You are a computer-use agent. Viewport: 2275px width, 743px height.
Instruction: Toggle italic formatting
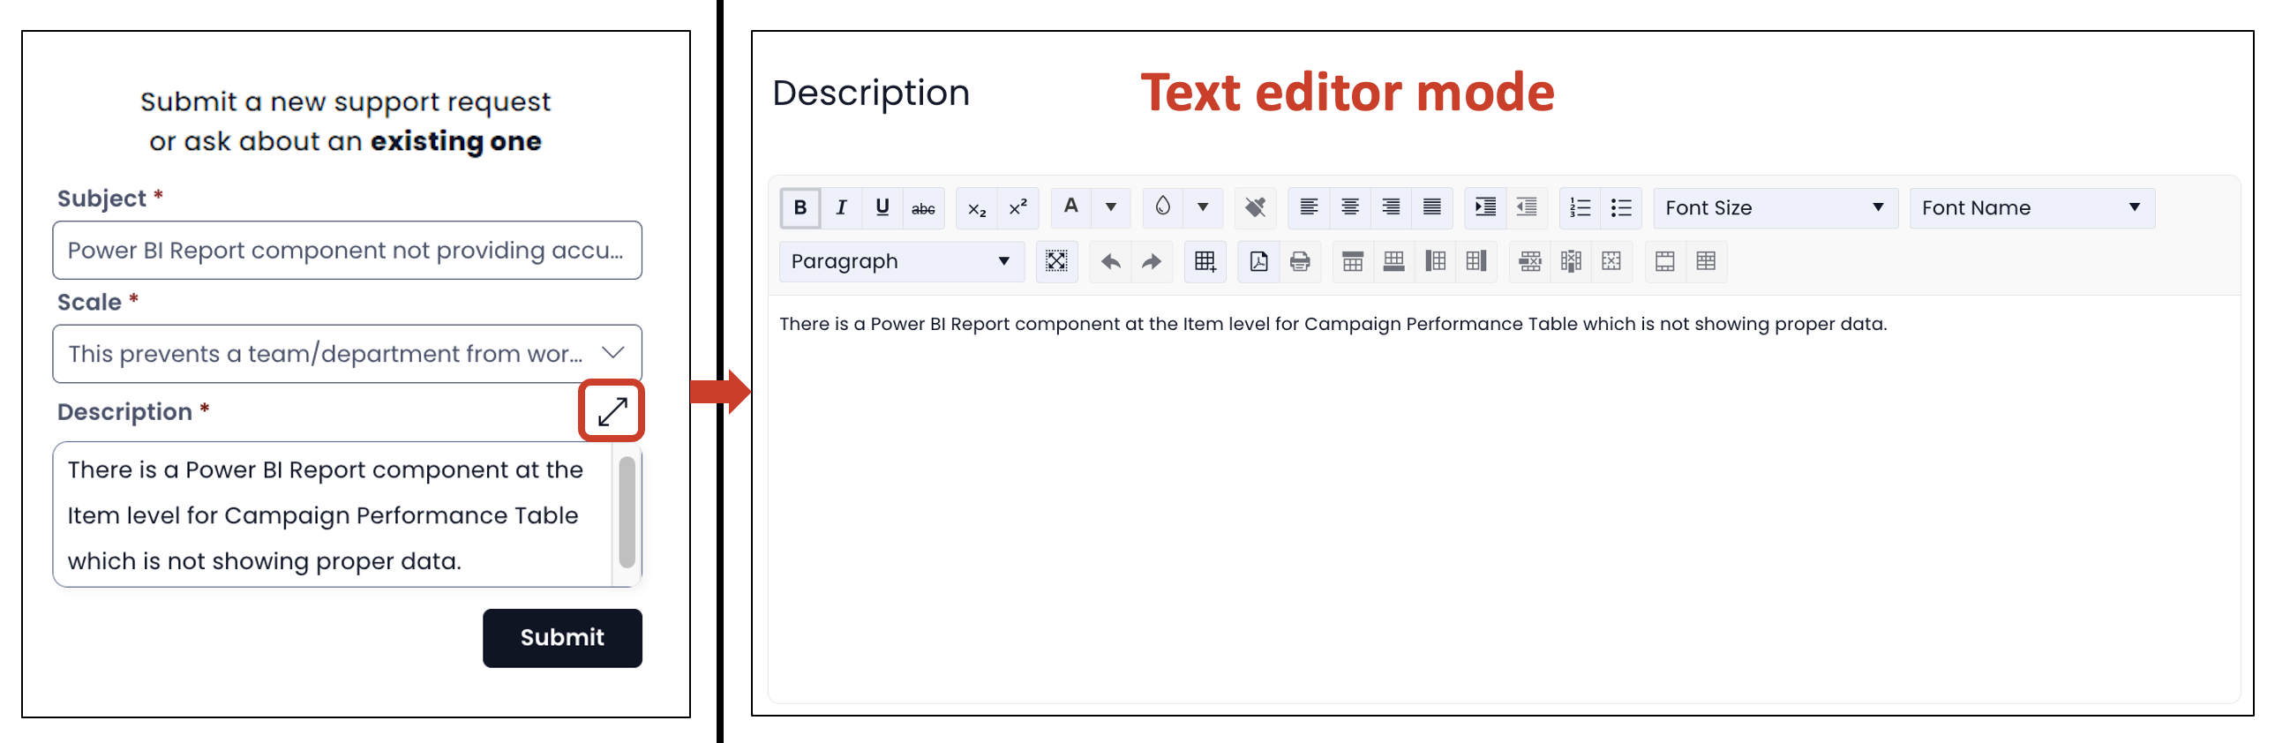click(841, 207)
